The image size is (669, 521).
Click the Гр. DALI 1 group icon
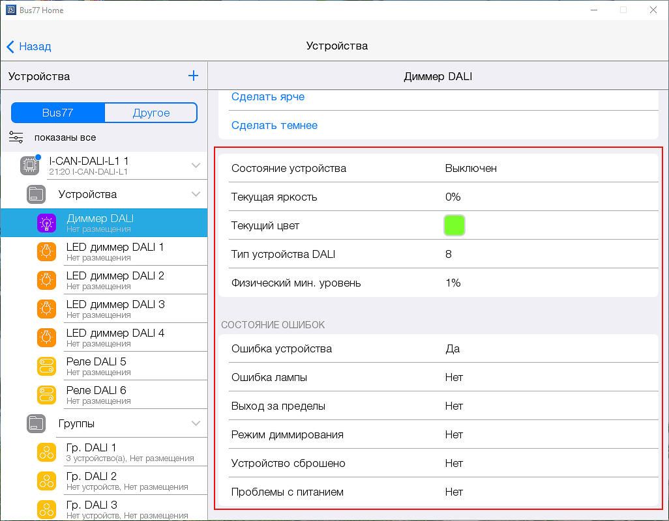(46, 452)
